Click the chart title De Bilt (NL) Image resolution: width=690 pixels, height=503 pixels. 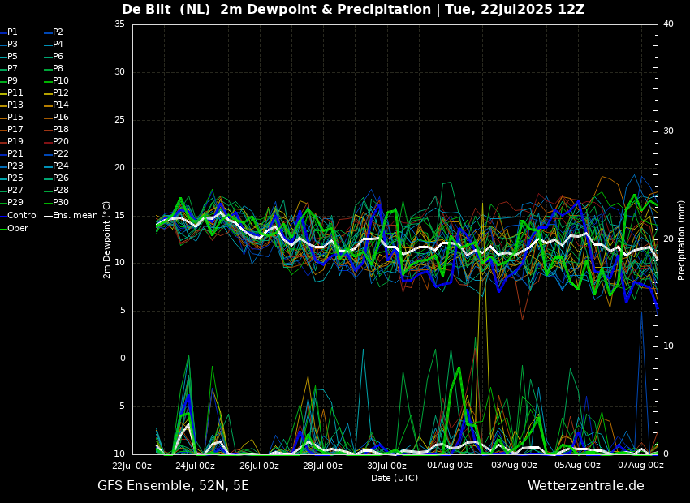point(166,9)
